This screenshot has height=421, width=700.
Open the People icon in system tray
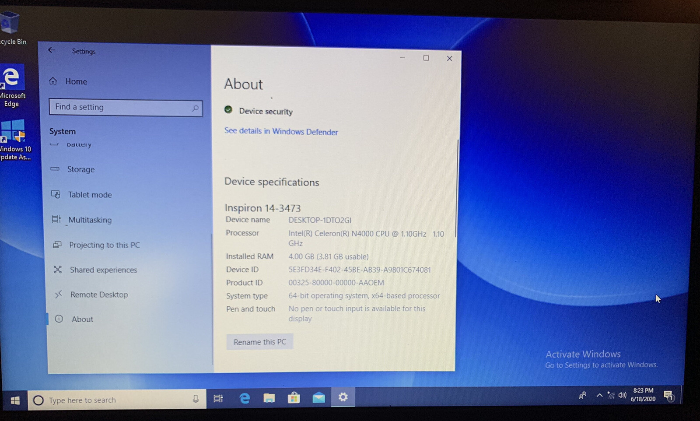point(582,396)
